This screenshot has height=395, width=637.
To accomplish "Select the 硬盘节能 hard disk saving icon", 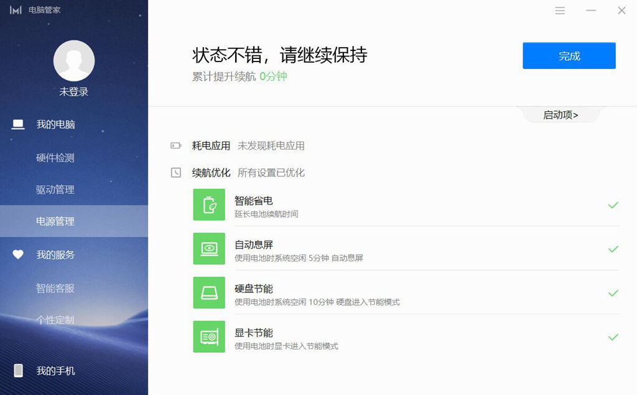I will point(209,293).
